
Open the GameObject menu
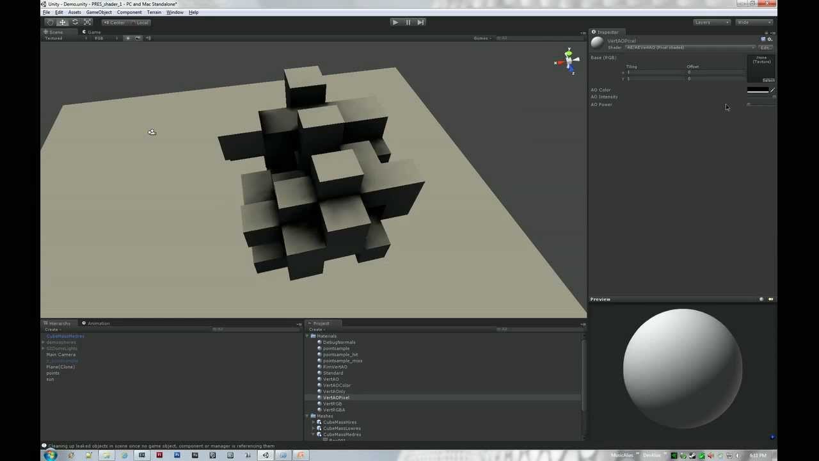(x=99, y=12)
